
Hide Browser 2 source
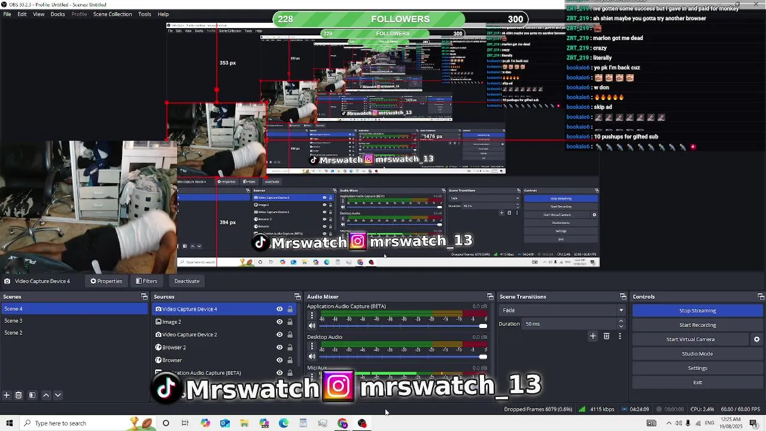279,347
